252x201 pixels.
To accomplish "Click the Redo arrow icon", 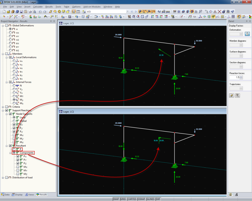I will point(45,12).
